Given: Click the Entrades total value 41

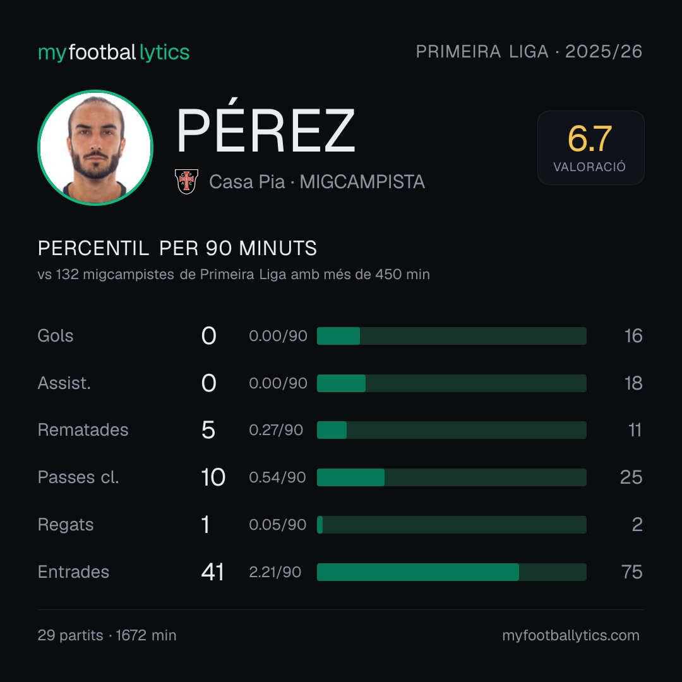Looking at the screenshot, I should pos(212,572).
